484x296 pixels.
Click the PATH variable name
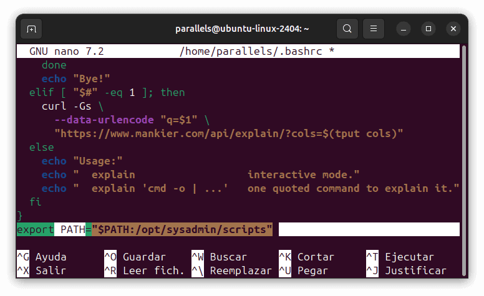[73, 229]
